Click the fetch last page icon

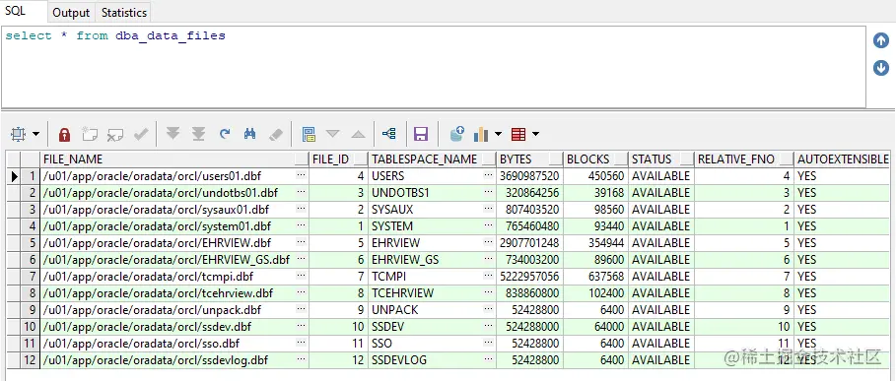(x=198, y=134)
